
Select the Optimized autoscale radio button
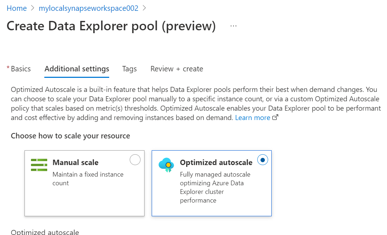263,160
